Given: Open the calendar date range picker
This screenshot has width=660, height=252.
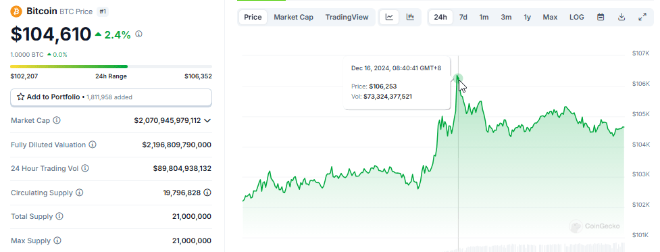Looking at the screenshot, I should pos(601,18).
